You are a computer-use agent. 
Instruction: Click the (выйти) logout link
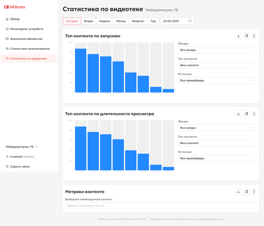pyautogui.click(x=29, y=156)
